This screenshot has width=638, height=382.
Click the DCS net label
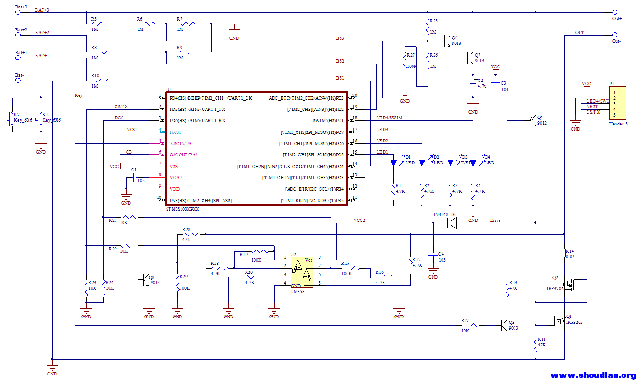pos(119,118)
